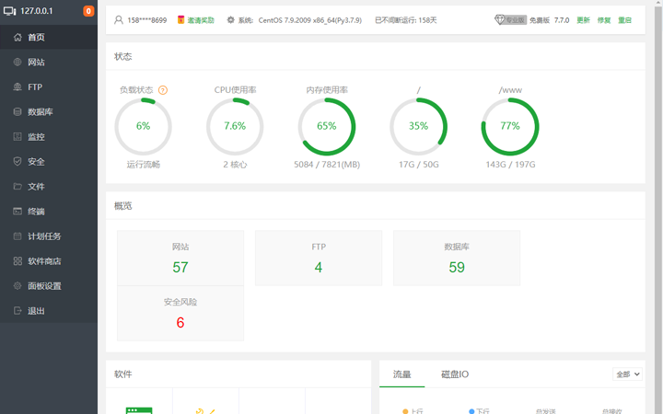Go to 数据库 (Database) in sidebar
The width and height of the screenshot is (663, 414).
40,112
